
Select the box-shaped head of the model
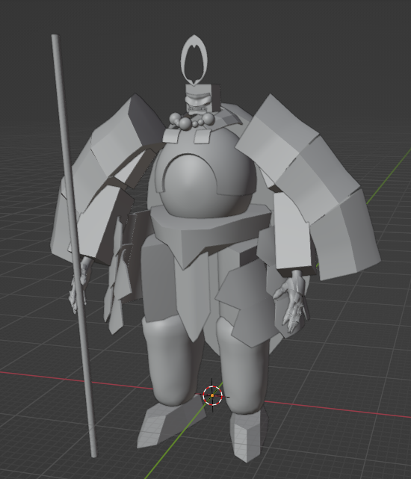click(x=203, y=99)
